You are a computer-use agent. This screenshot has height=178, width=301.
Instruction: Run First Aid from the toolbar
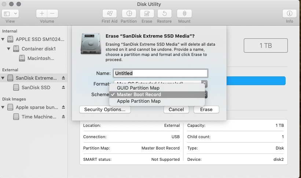[x=110, y=14]
